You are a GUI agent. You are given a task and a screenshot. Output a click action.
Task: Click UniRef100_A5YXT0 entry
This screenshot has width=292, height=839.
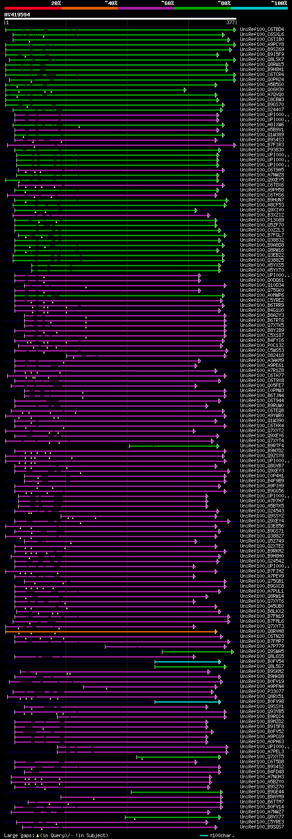point(262,270)
